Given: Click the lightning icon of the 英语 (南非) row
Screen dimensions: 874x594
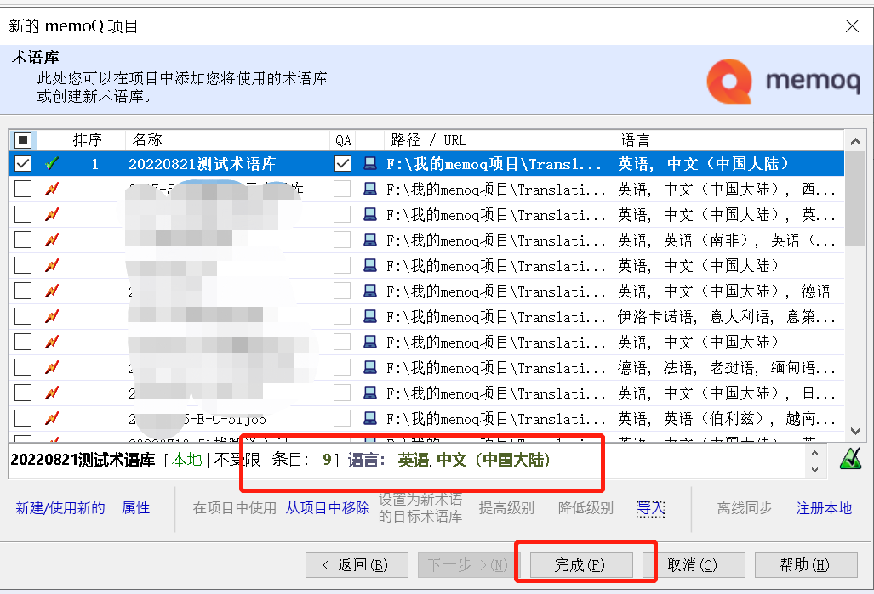Looking at the screenshot, I should point(52,240).
